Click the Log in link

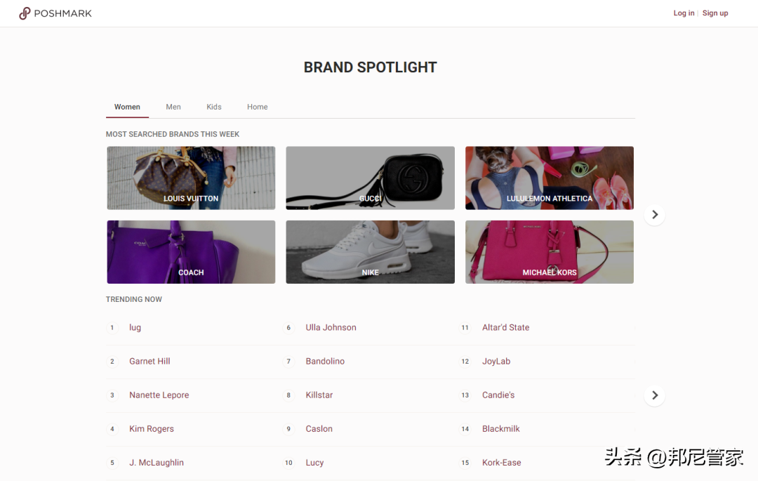click(x=684, y=13)
